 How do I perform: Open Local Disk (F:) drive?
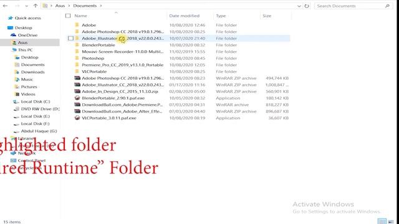[35, 123]
